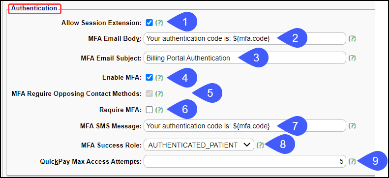The width and height of the screenshot is (389, 178).
Task: Click the help icon beside Require MFA
Action: [159, 110]
